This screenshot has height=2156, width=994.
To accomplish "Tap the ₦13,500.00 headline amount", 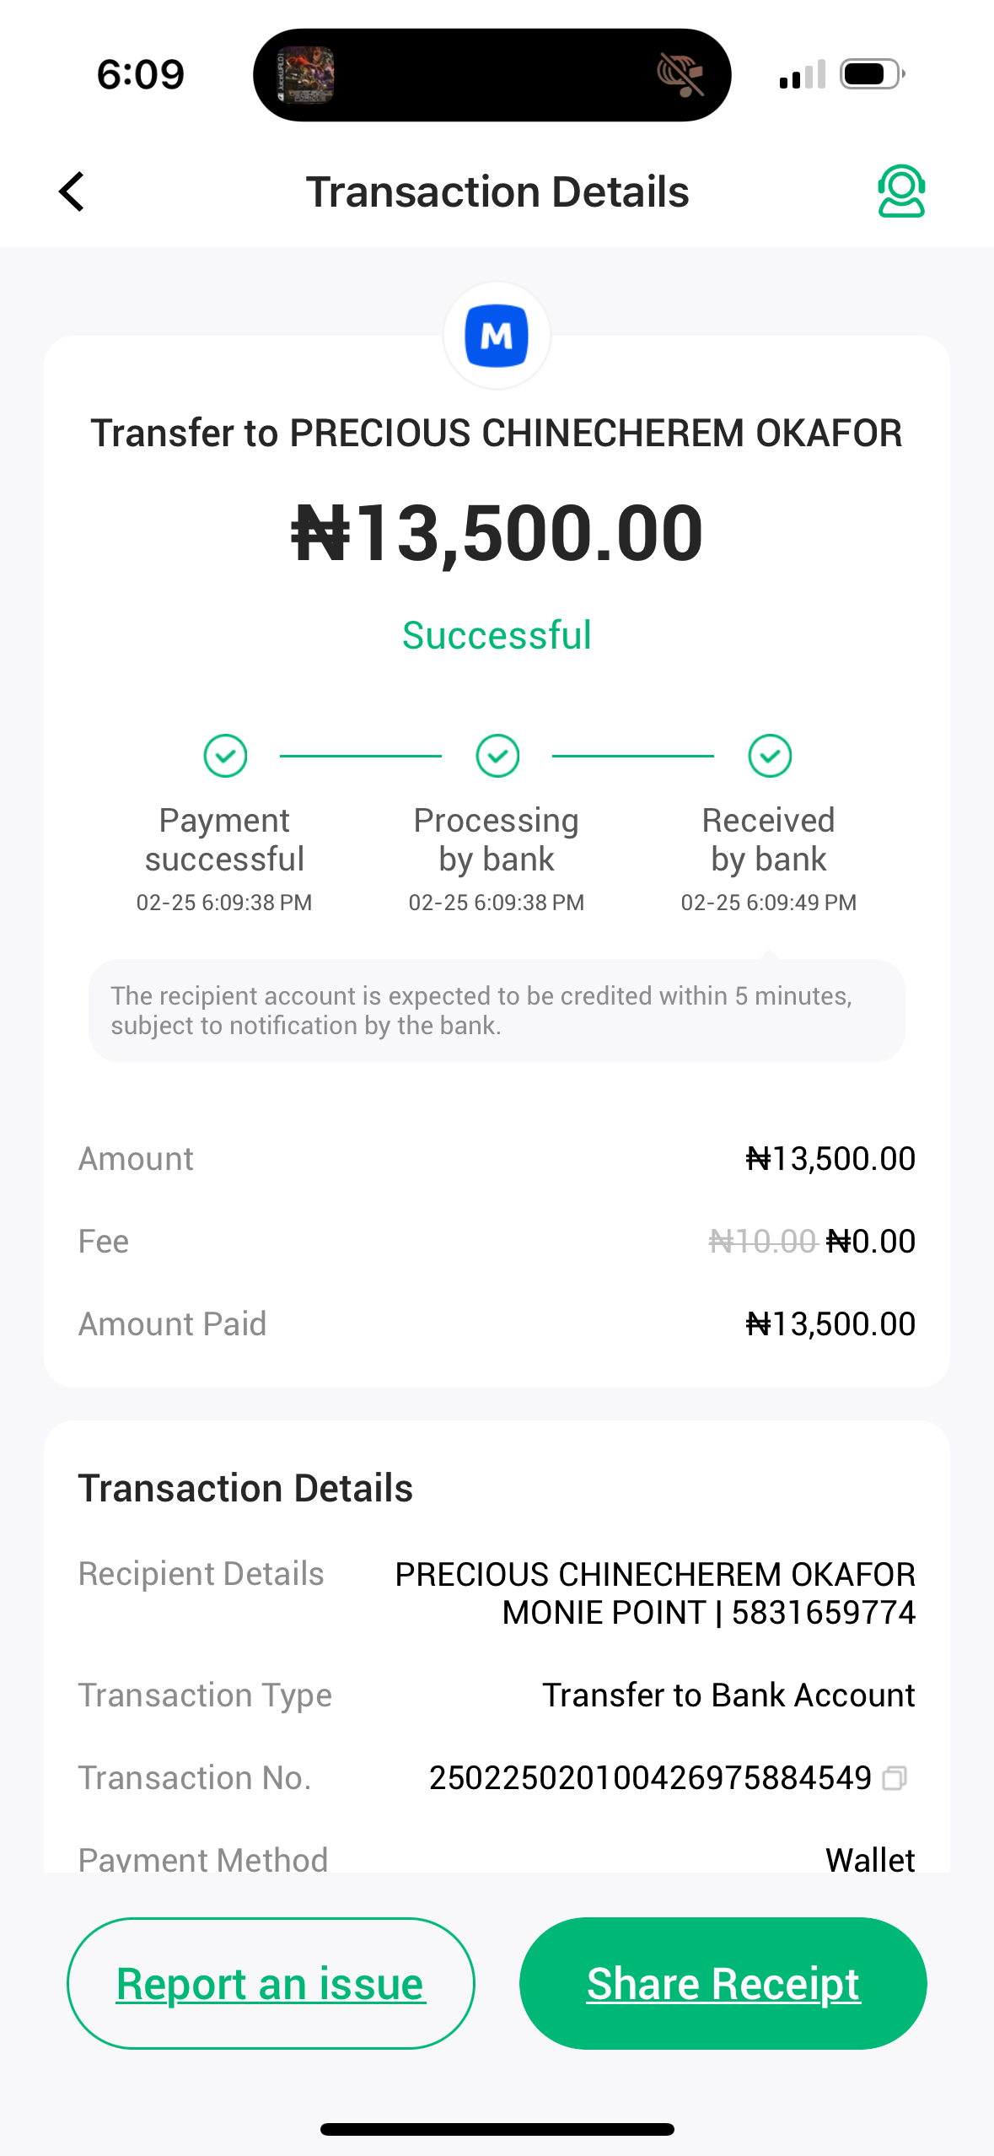I will 497,532.
